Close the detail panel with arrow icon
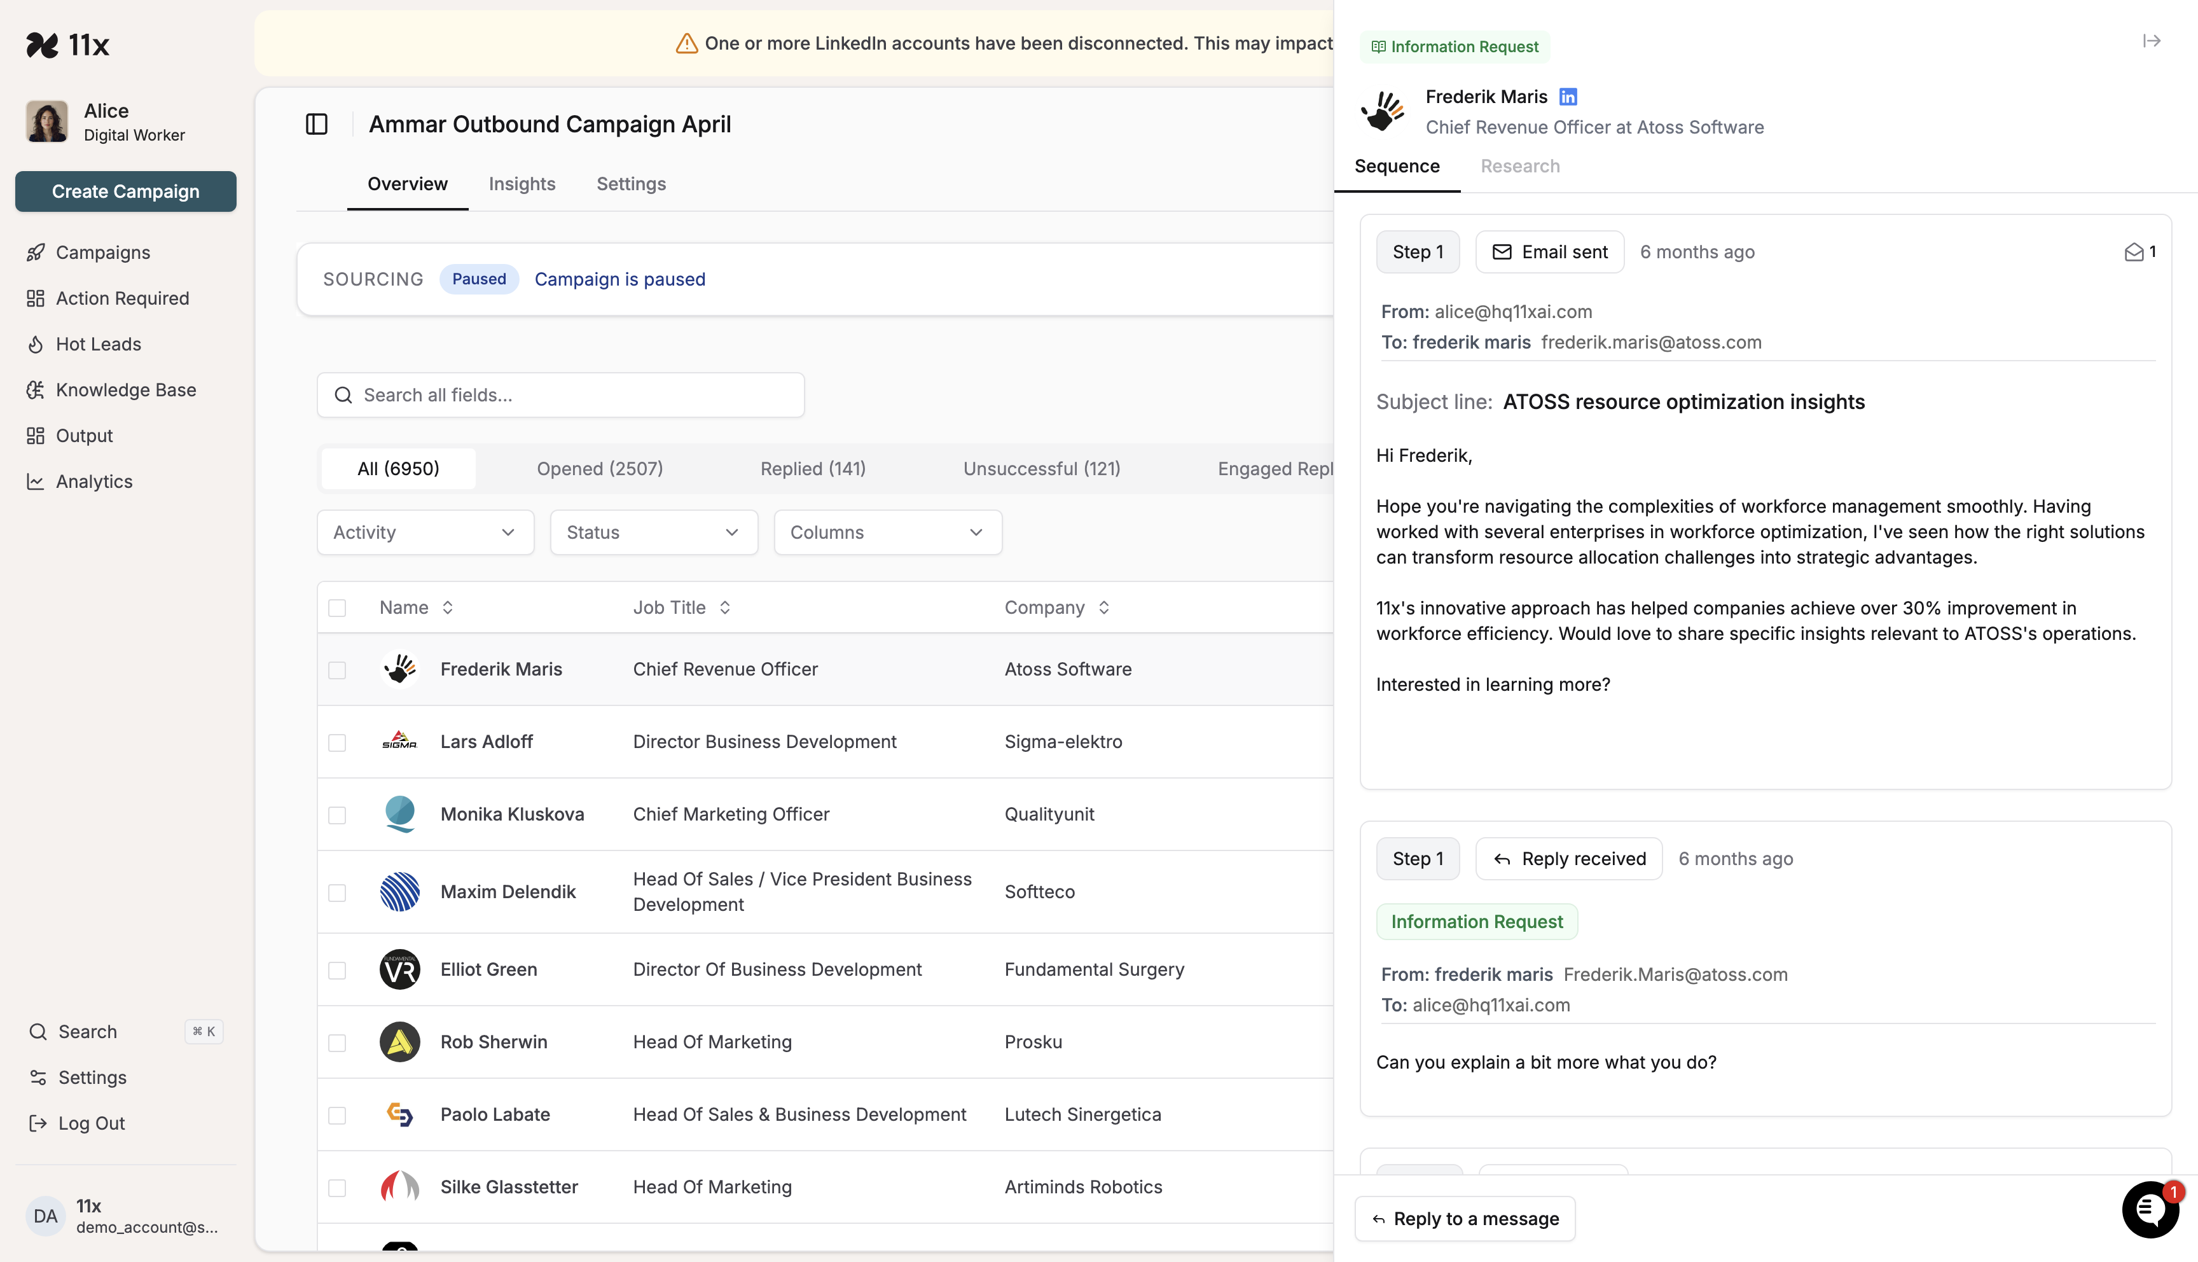Screen dimensions: 2198x1262 pyautogui.click(x=2151, y=41)
